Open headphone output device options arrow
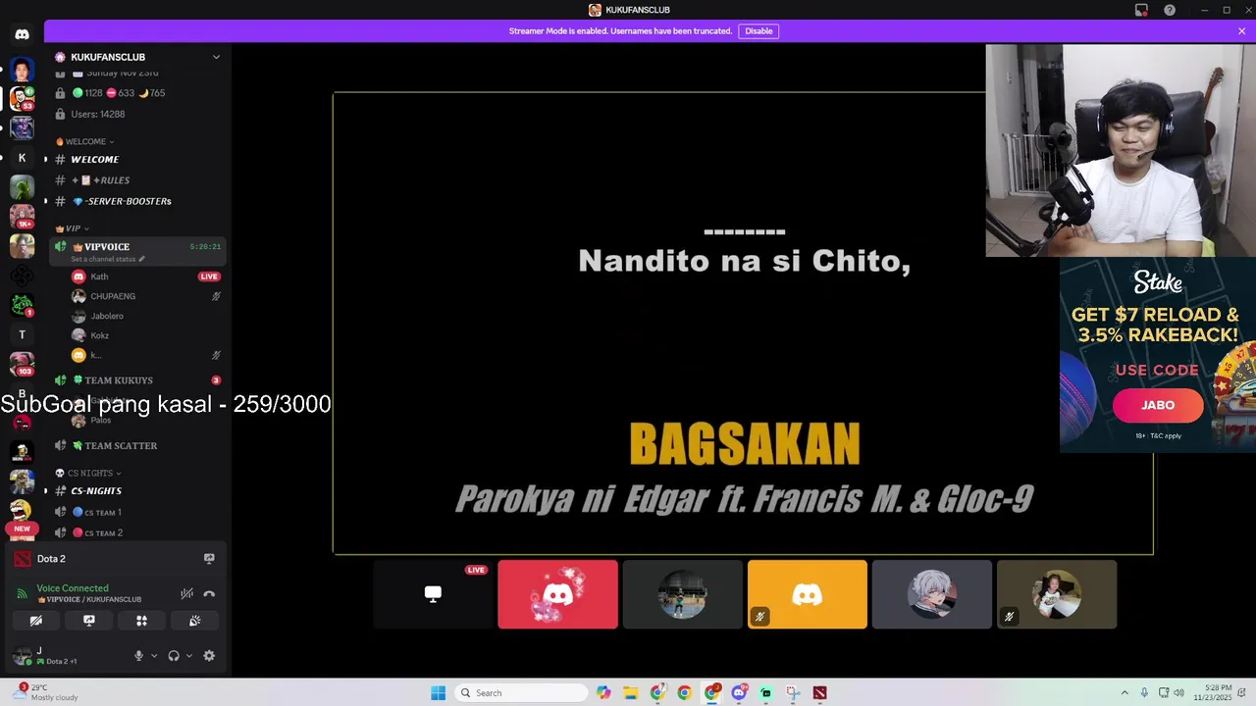 coord(188,656)
